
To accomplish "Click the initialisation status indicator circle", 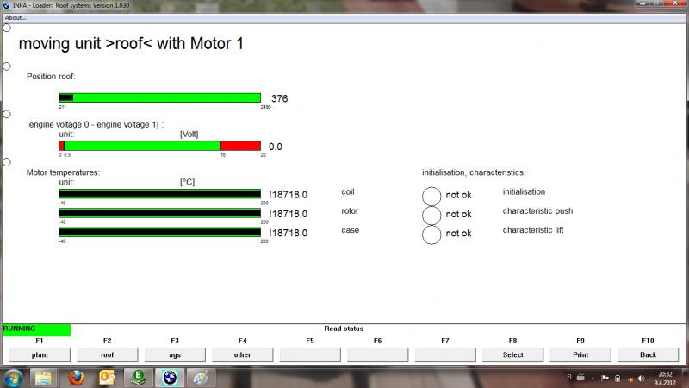I will coord(431,195).
